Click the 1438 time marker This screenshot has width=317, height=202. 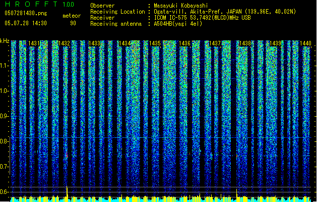tap(245, 43)
